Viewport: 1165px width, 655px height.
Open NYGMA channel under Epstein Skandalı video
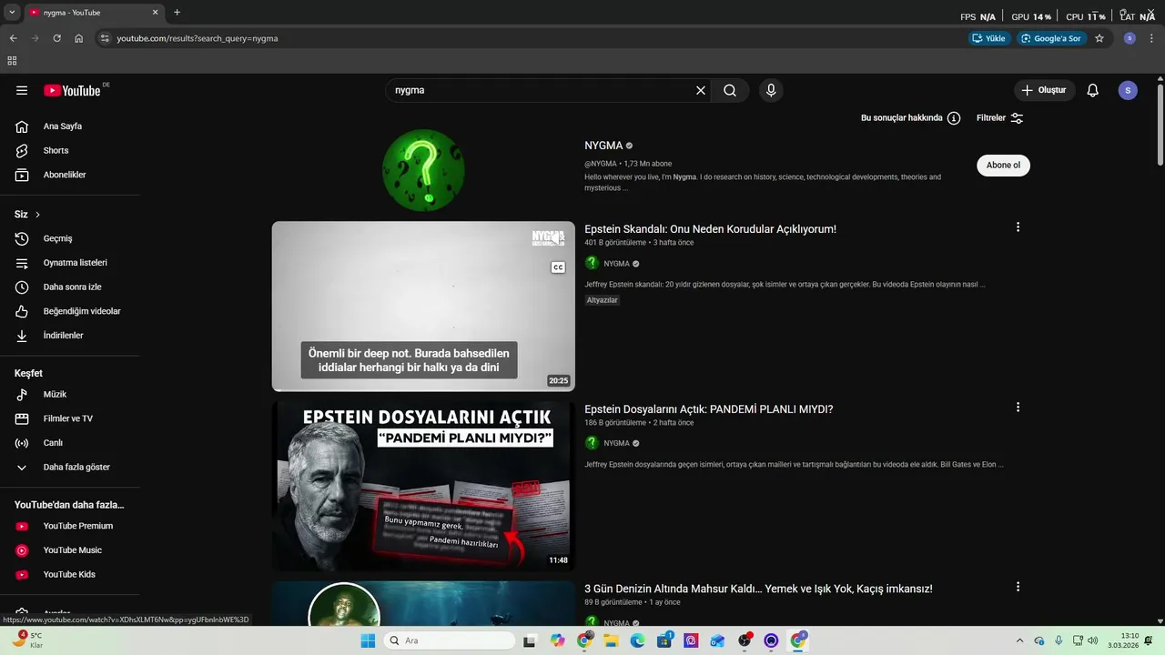click(x=616, y=264)
